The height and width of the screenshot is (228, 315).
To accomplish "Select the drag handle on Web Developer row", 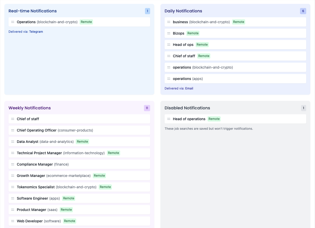I will (x=13, y=221).
